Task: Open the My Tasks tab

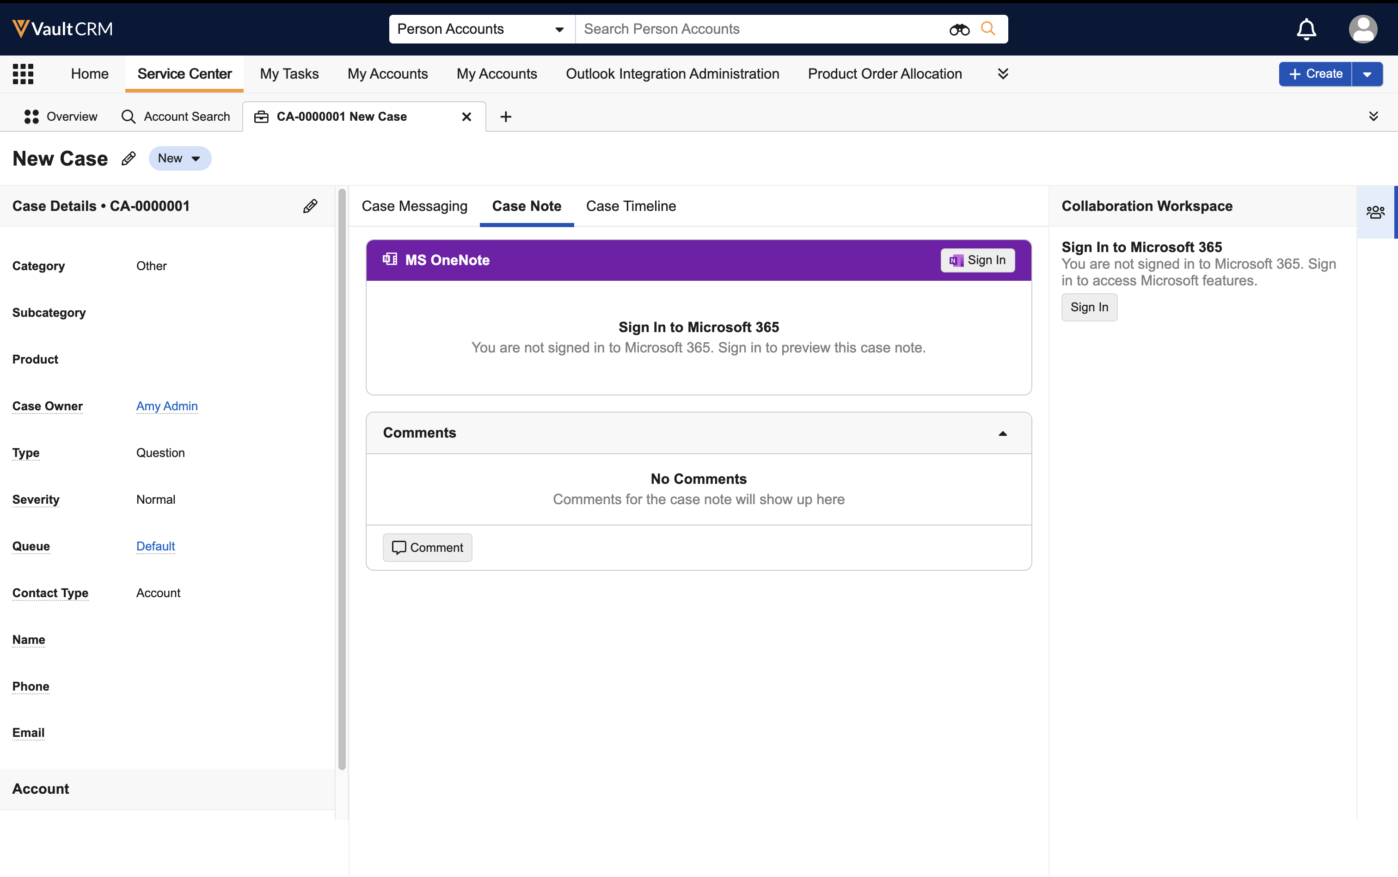Action: point(289,74)
